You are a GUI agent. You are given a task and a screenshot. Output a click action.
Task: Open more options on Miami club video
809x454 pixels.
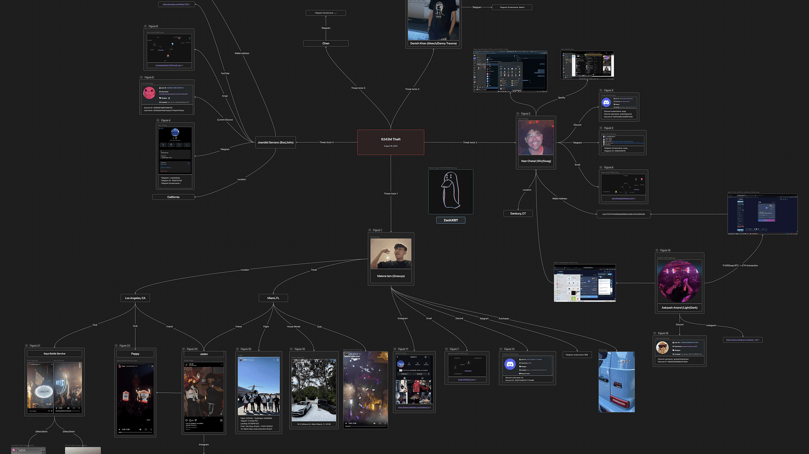click(385, 423)
